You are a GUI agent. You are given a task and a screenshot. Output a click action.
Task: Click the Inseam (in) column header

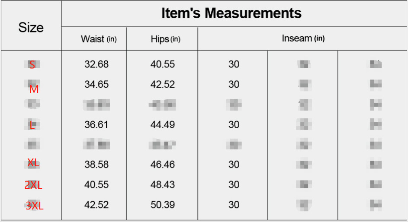coord(303,38)
